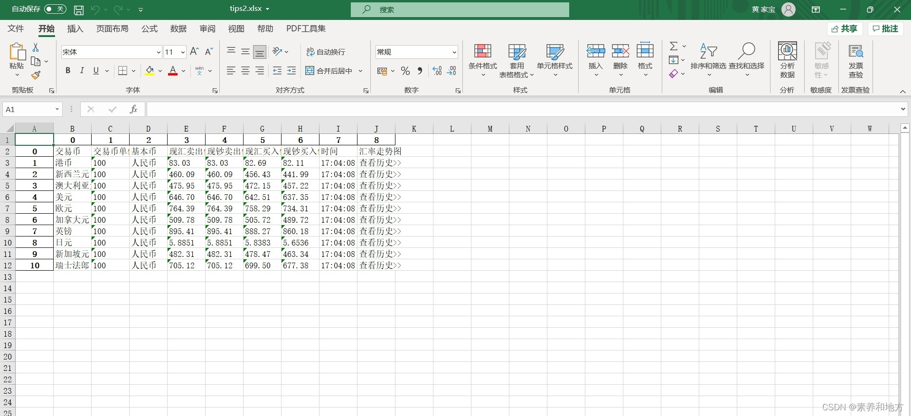Click the Cut scissors icon
Image resolution: width=911 pixels, height=416 pixels.
pyautogui.click(x=36, y=47)
